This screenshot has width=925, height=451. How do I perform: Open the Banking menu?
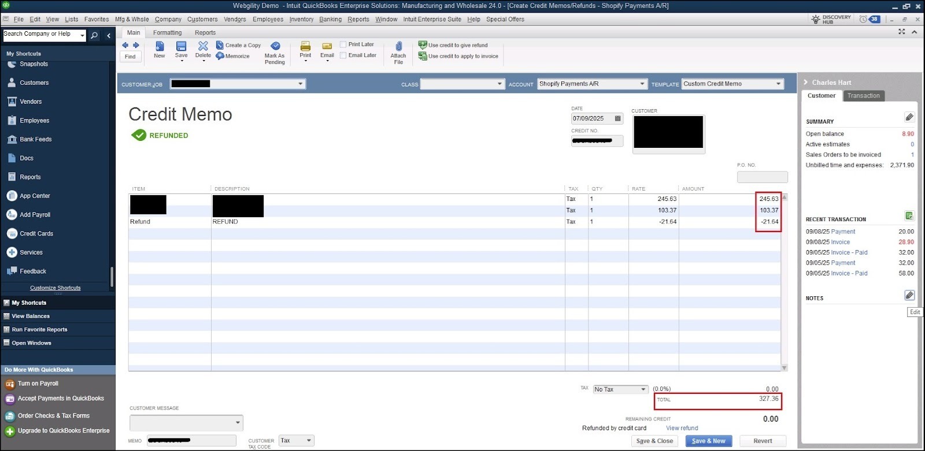click(330, 19)
